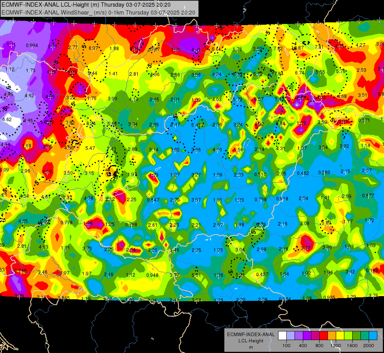This screenshot has width=384, height=353.
Task: Click the wind shear value 2.53
Action: pos(361,70)
